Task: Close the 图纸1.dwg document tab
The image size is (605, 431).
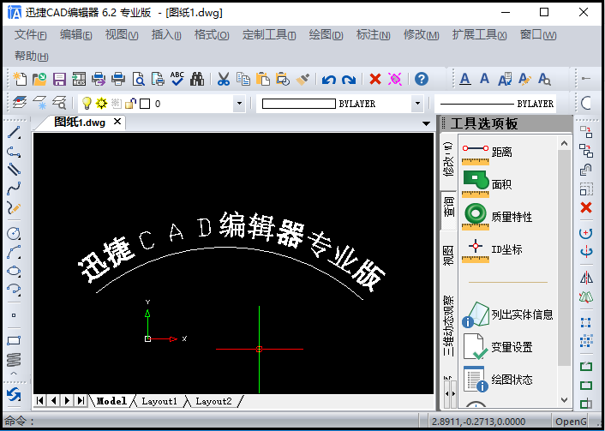Action: 117,122
